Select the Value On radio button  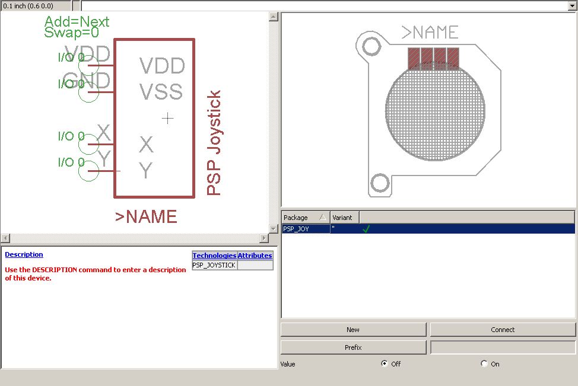tap(484, 363)
